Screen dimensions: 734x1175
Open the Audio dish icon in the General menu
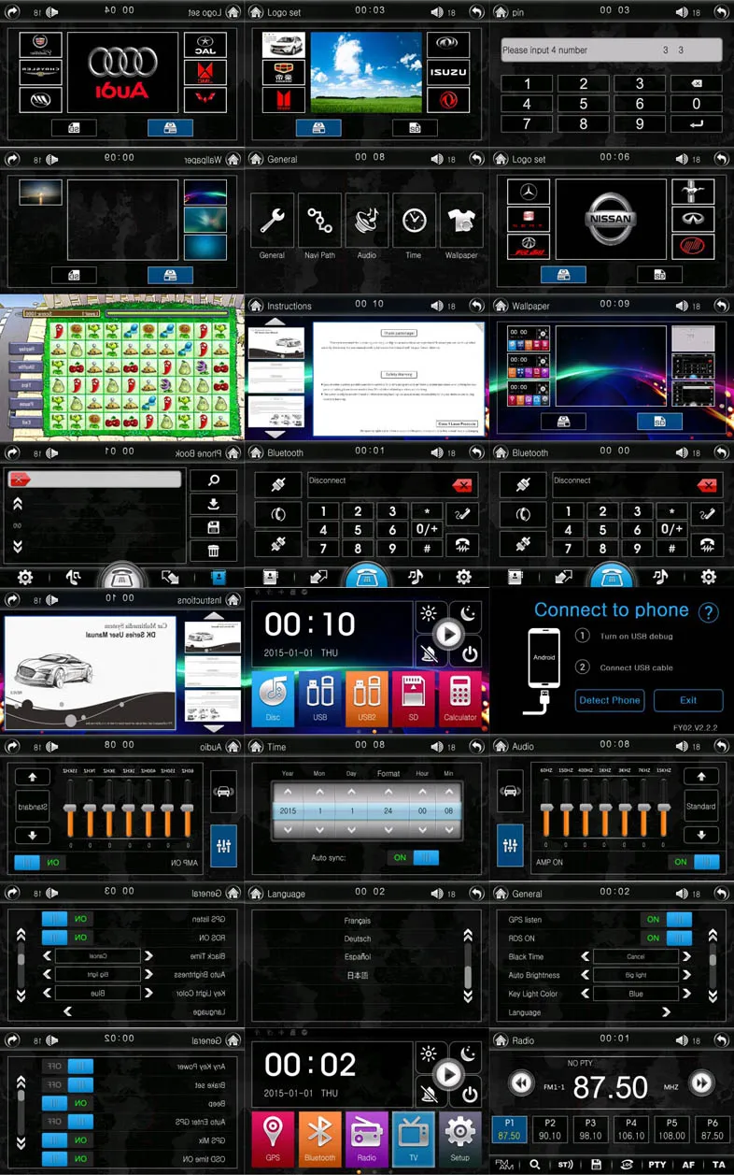click(x=366, y=222)
